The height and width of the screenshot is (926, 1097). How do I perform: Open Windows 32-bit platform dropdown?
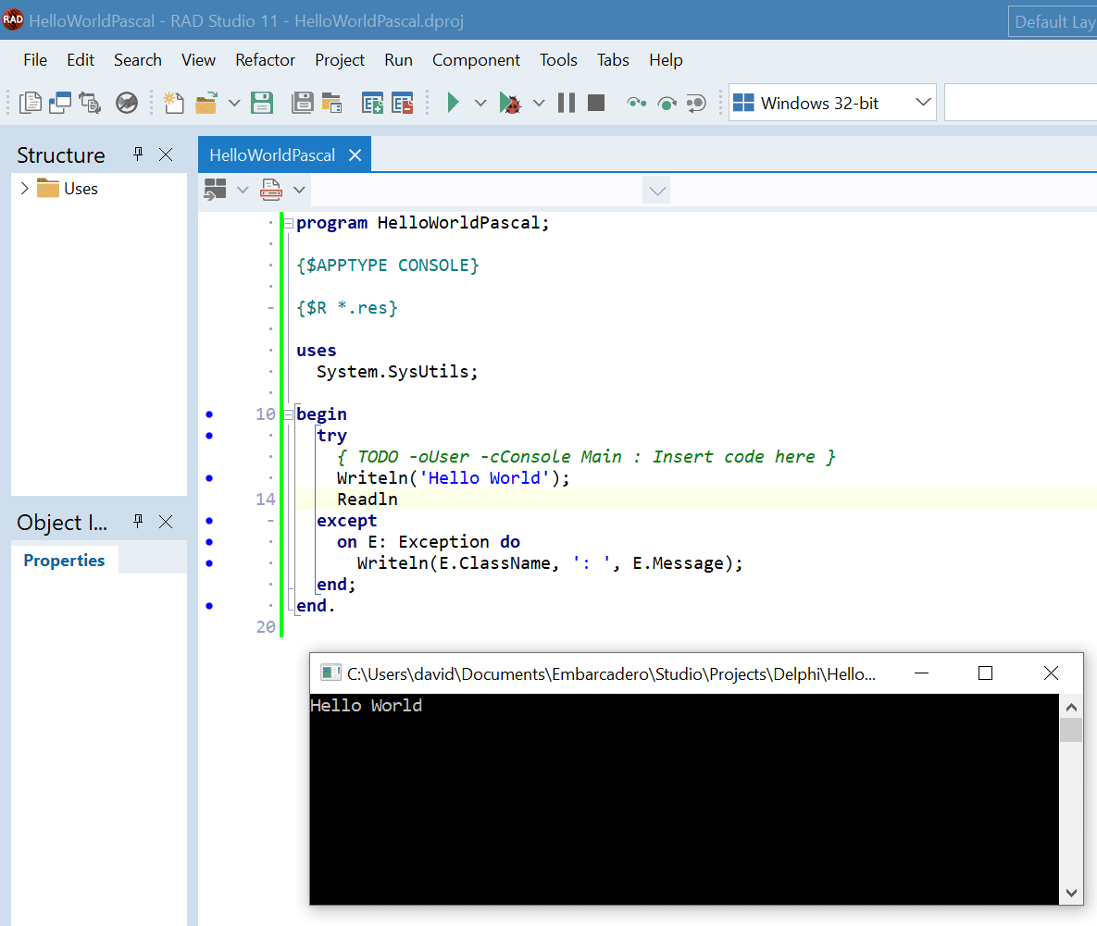pos(924,102)
